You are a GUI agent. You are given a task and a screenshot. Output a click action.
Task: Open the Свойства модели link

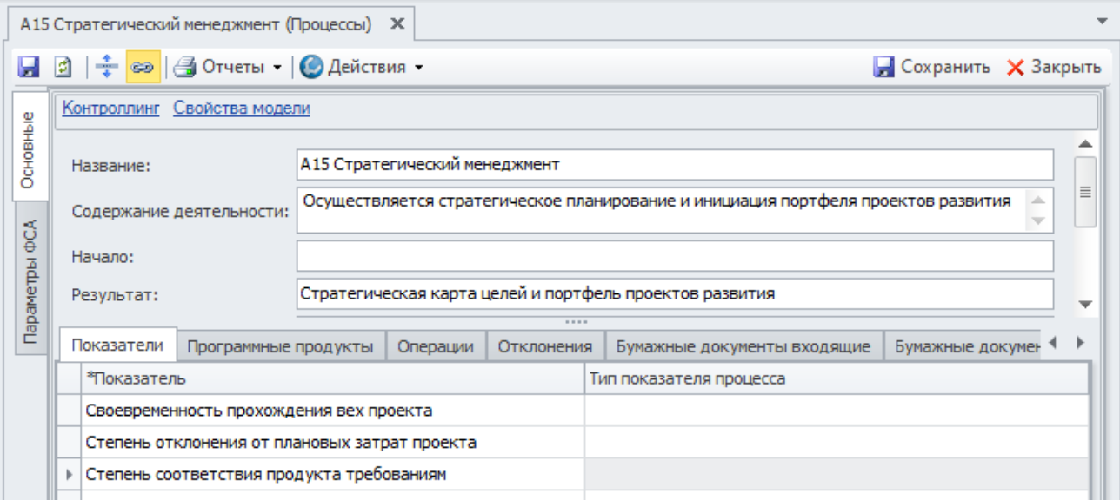pyautogui.click(x=242, y=109)
